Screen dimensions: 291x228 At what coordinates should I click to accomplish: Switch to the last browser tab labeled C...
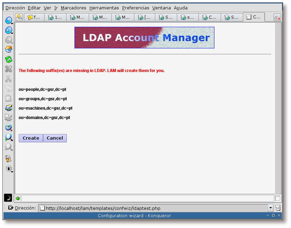click(254, 16)
